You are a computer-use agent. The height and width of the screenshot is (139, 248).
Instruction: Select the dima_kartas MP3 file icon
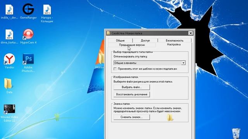coord(9,34)
